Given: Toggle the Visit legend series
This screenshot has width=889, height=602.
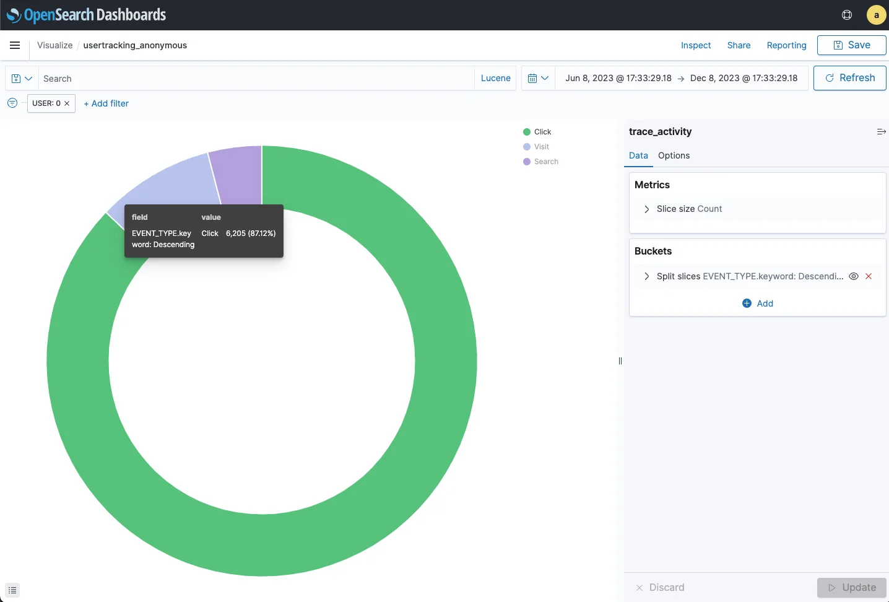Looking at the screenshot, I should (541, 147).
